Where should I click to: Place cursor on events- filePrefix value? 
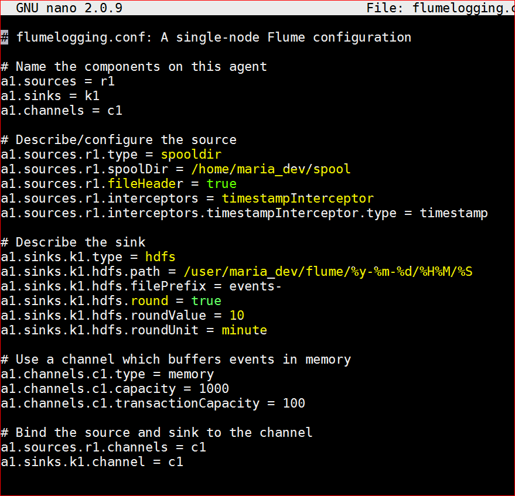255,286
